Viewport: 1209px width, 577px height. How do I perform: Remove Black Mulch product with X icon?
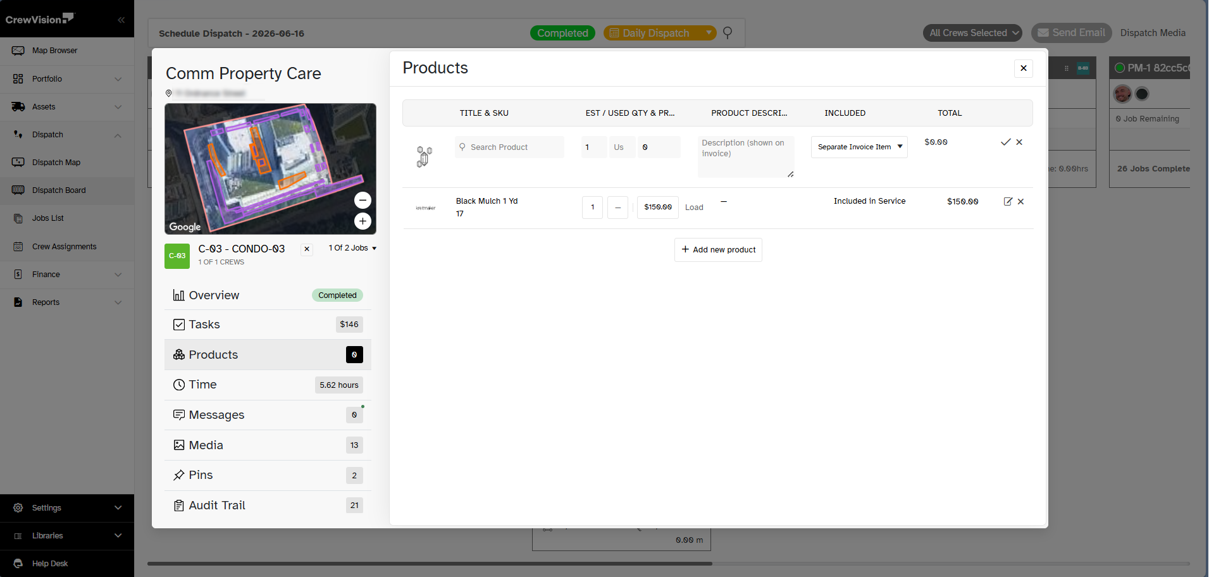1020,202
